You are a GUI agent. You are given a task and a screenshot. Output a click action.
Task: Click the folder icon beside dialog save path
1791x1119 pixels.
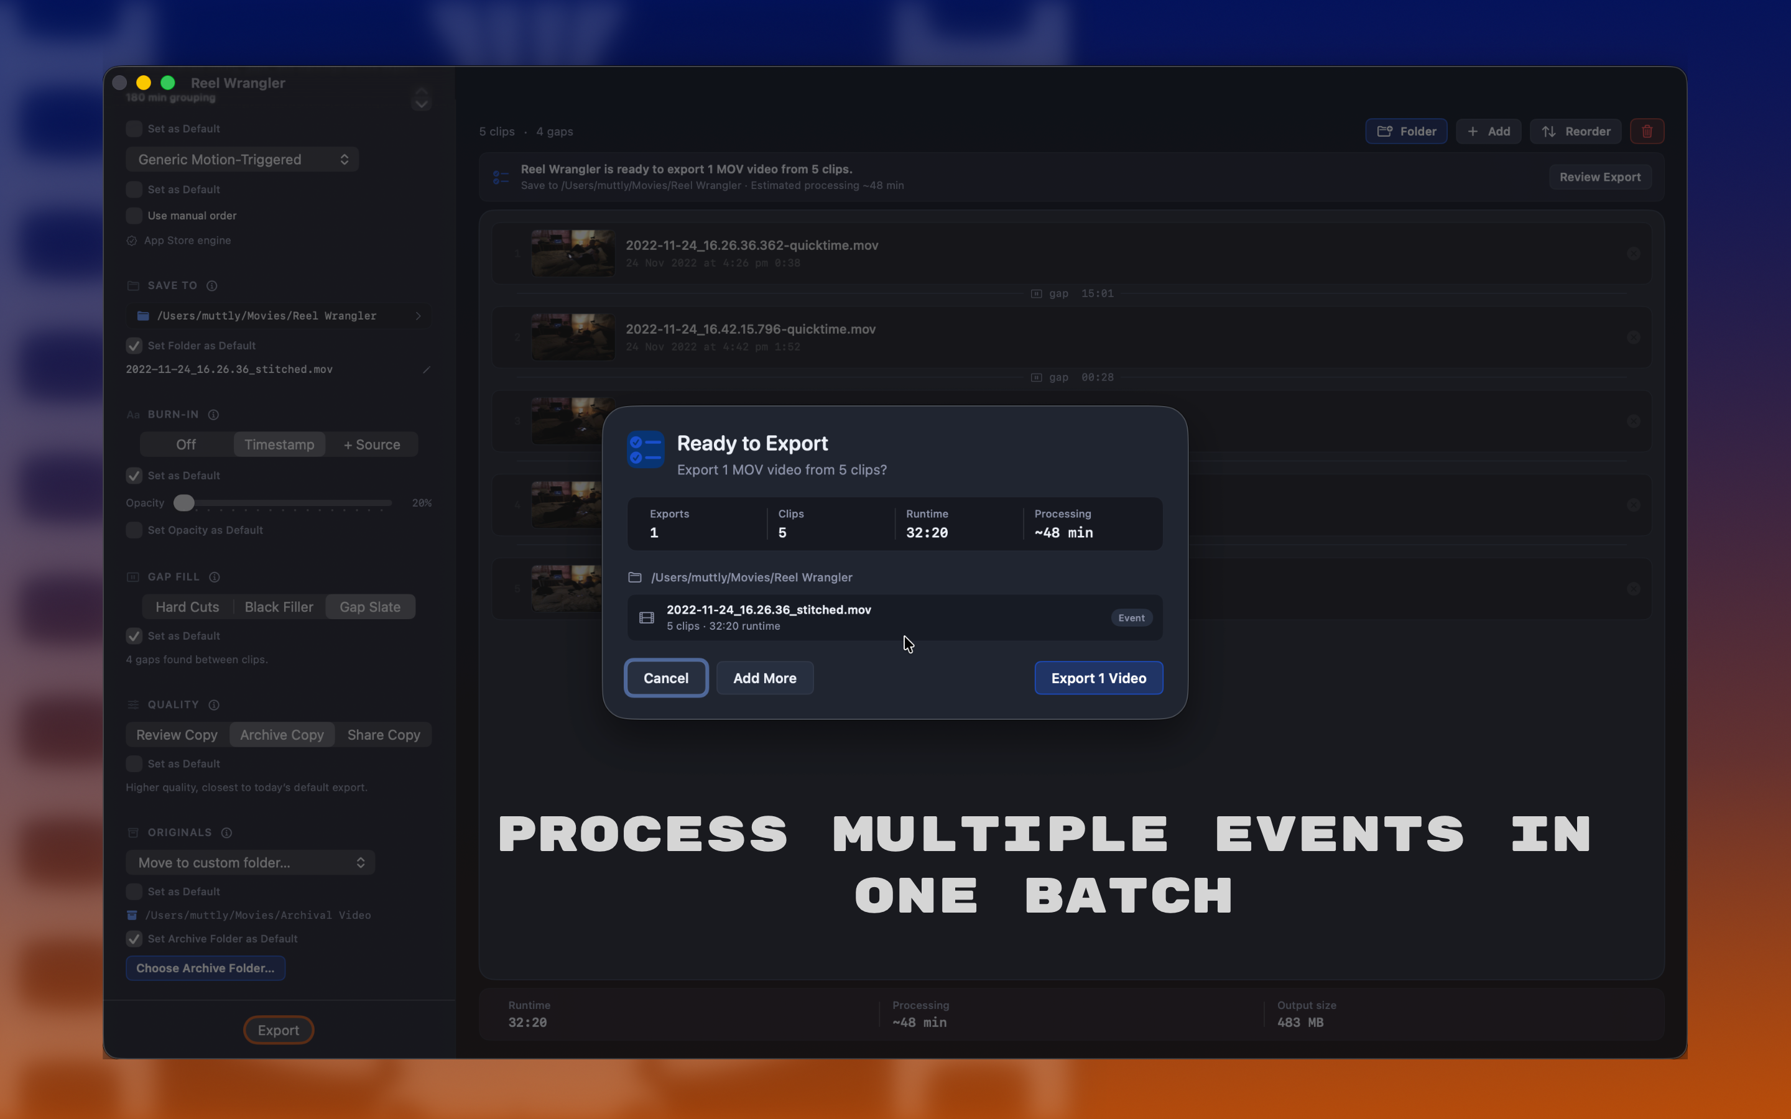coord(634,578)
